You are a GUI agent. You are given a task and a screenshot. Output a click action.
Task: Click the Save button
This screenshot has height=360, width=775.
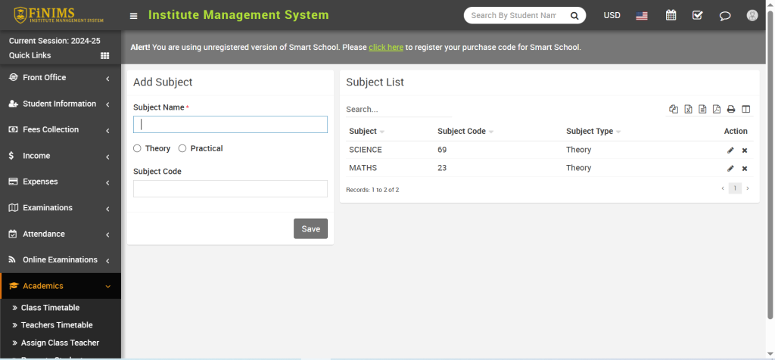[310, 229]
